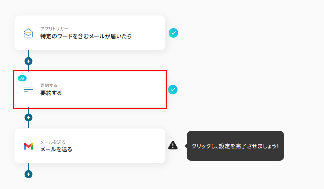The width and height of the screenshot is (324, 189).
Task: Add a step below the email trigger
Action: point(28,61)
